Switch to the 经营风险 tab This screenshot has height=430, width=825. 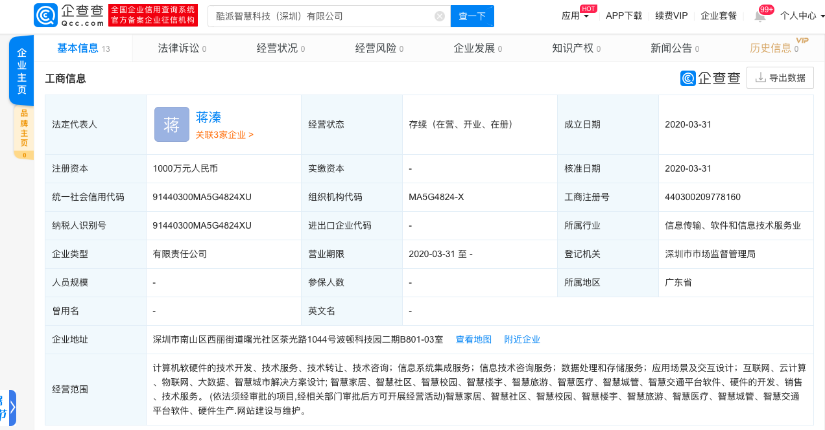379,49
